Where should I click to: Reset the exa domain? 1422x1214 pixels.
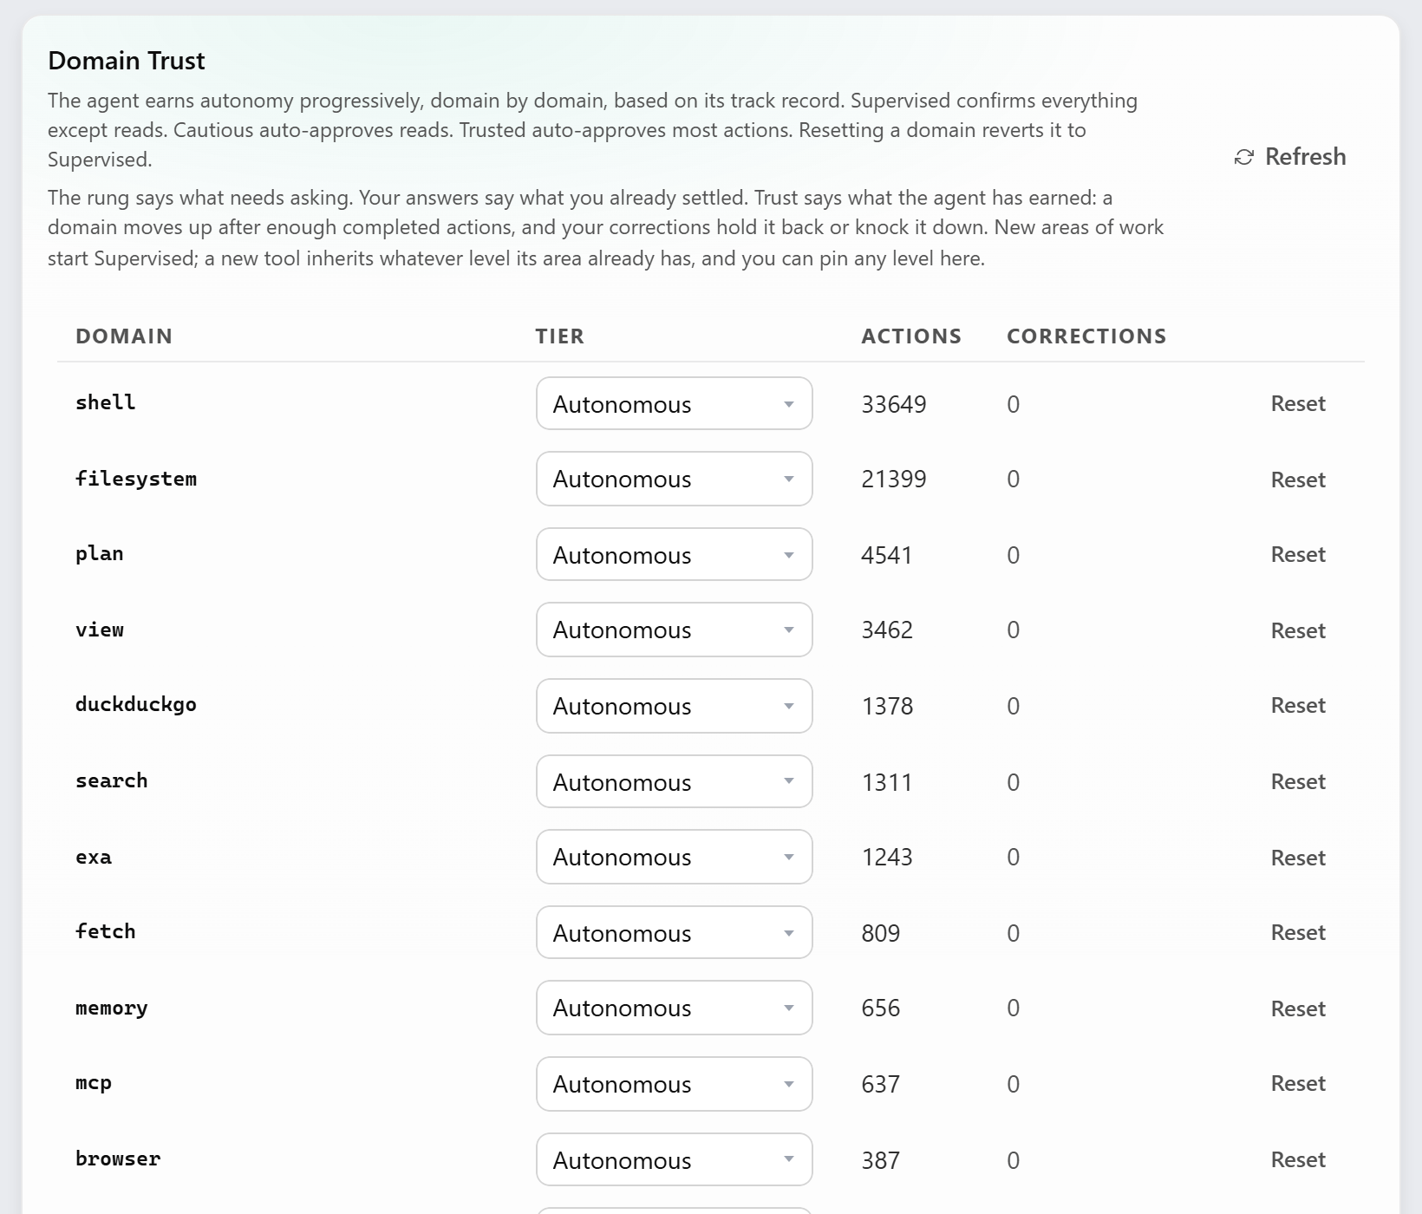pyautogui.click(x=1298, y=858)
